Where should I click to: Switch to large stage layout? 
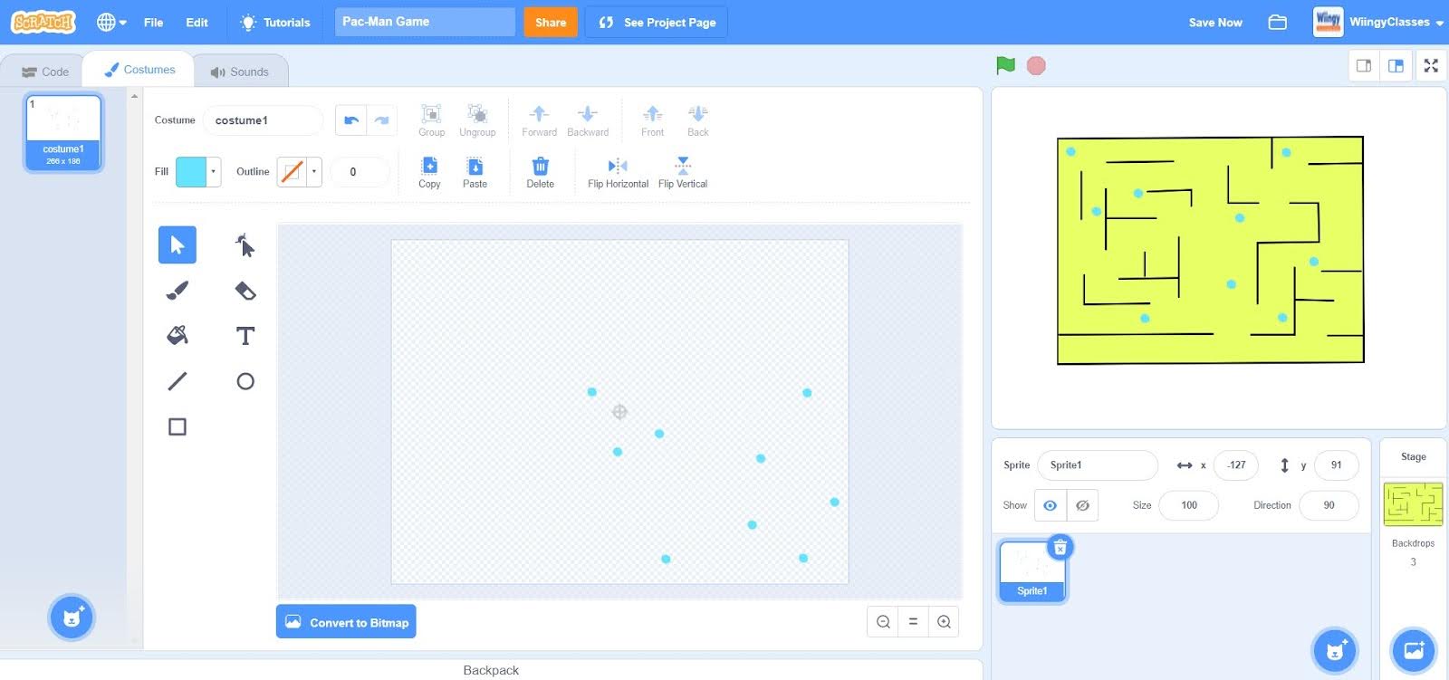[x=1396, y=65]
